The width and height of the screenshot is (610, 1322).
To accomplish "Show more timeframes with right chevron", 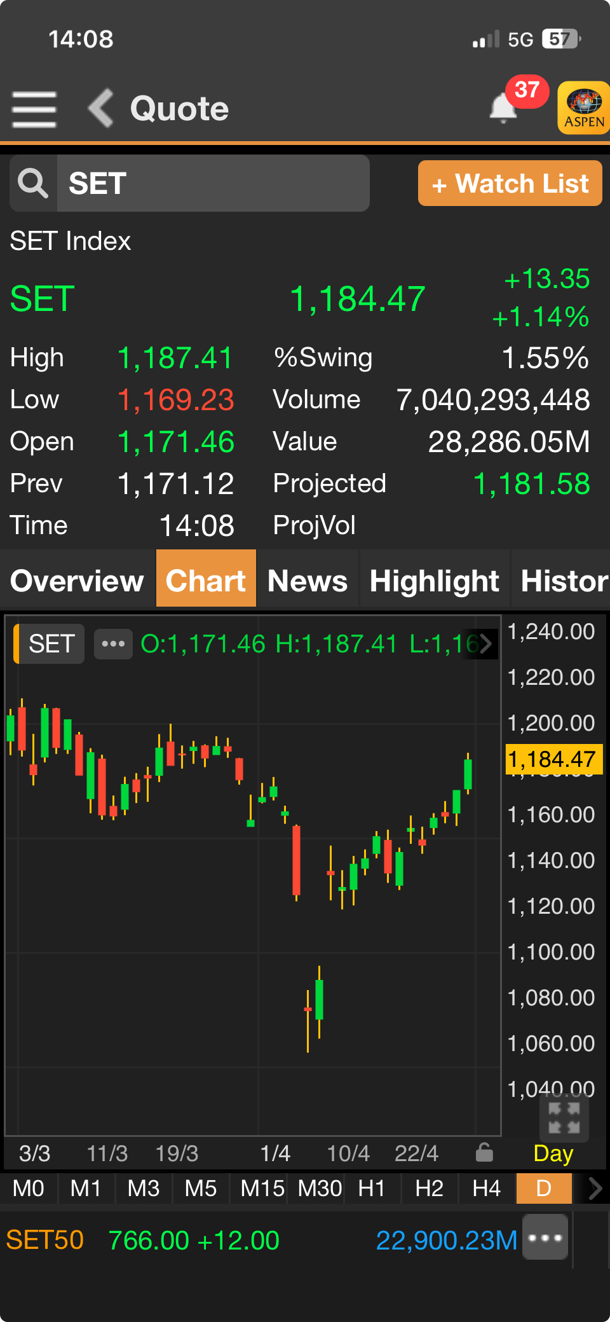I will 594,1188.
